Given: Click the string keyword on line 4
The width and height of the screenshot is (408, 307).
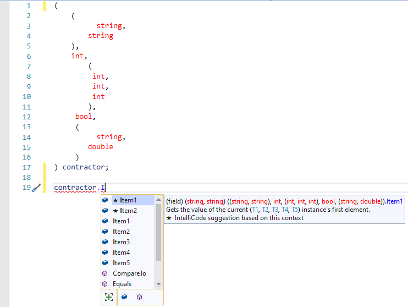Looking at the screenshot, I should tap(101, 35).
